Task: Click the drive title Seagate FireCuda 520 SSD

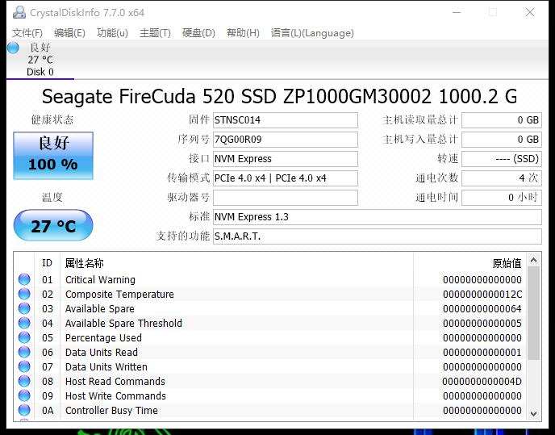Action: coord(280,96)
